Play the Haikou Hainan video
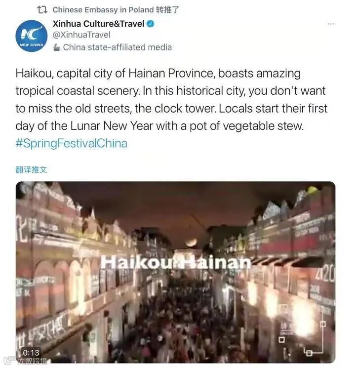The image size is (358, 368). click(x=175, y=272)
